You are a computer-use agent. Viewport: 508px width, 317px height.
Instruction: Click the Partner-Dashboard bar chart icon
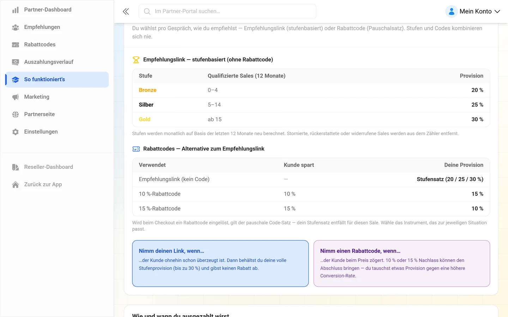click(16, 10)
